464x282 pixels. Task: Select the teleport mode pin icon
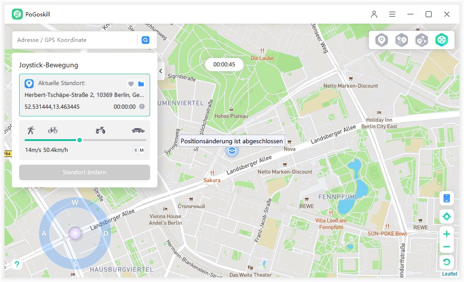click(x=381, y=40)
